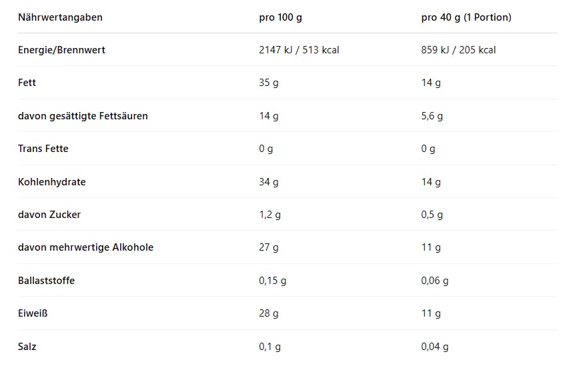Click the '34 g' carbohydrate value
This screenshot has width=585, height=368.
coord(269,182)
